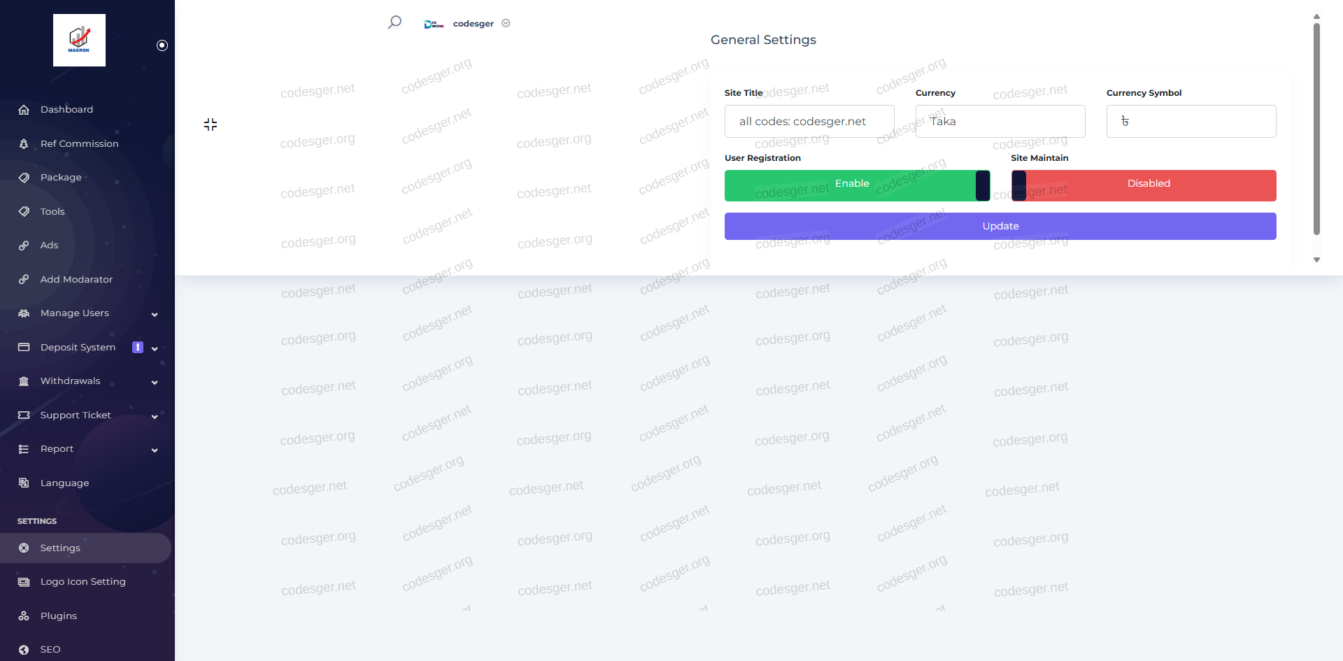The height and width of the screenshot is (661, 1343).
Task: Open Logo Icon Setting menu item
Action: click(83, 582)
